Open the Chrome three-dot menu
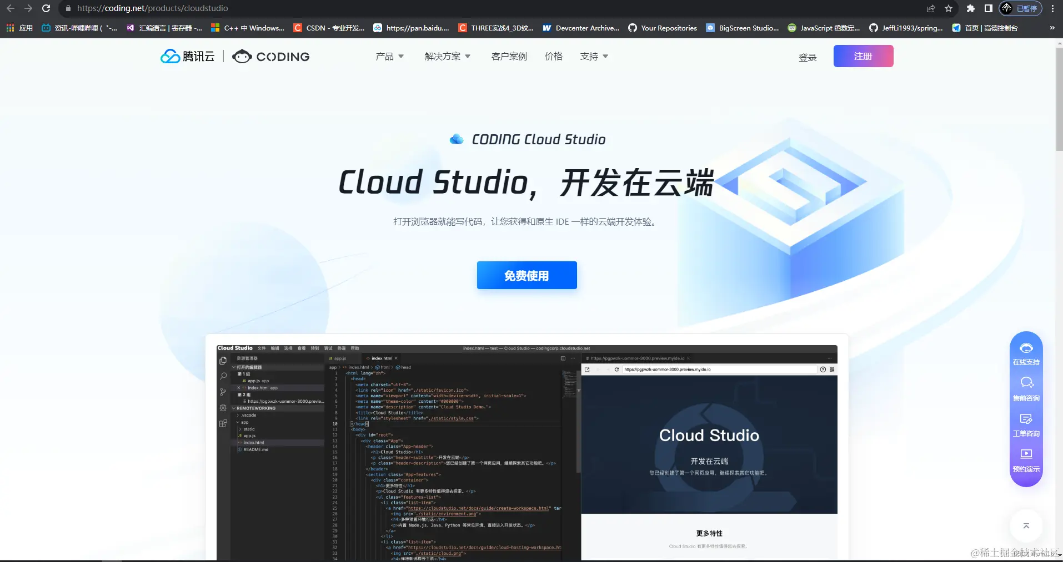Viewport: 1063px width, 562px height. tap(1052, 8)
